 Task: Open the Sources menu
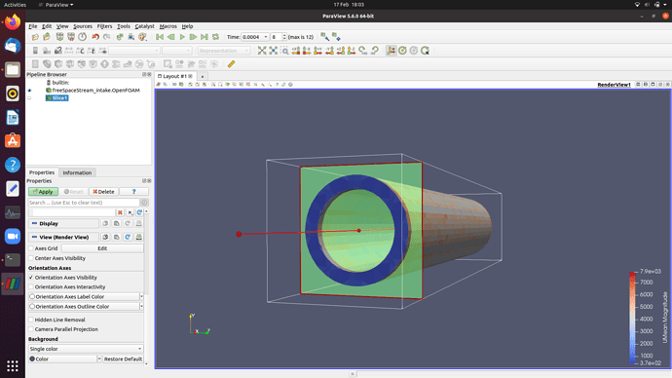83,26
